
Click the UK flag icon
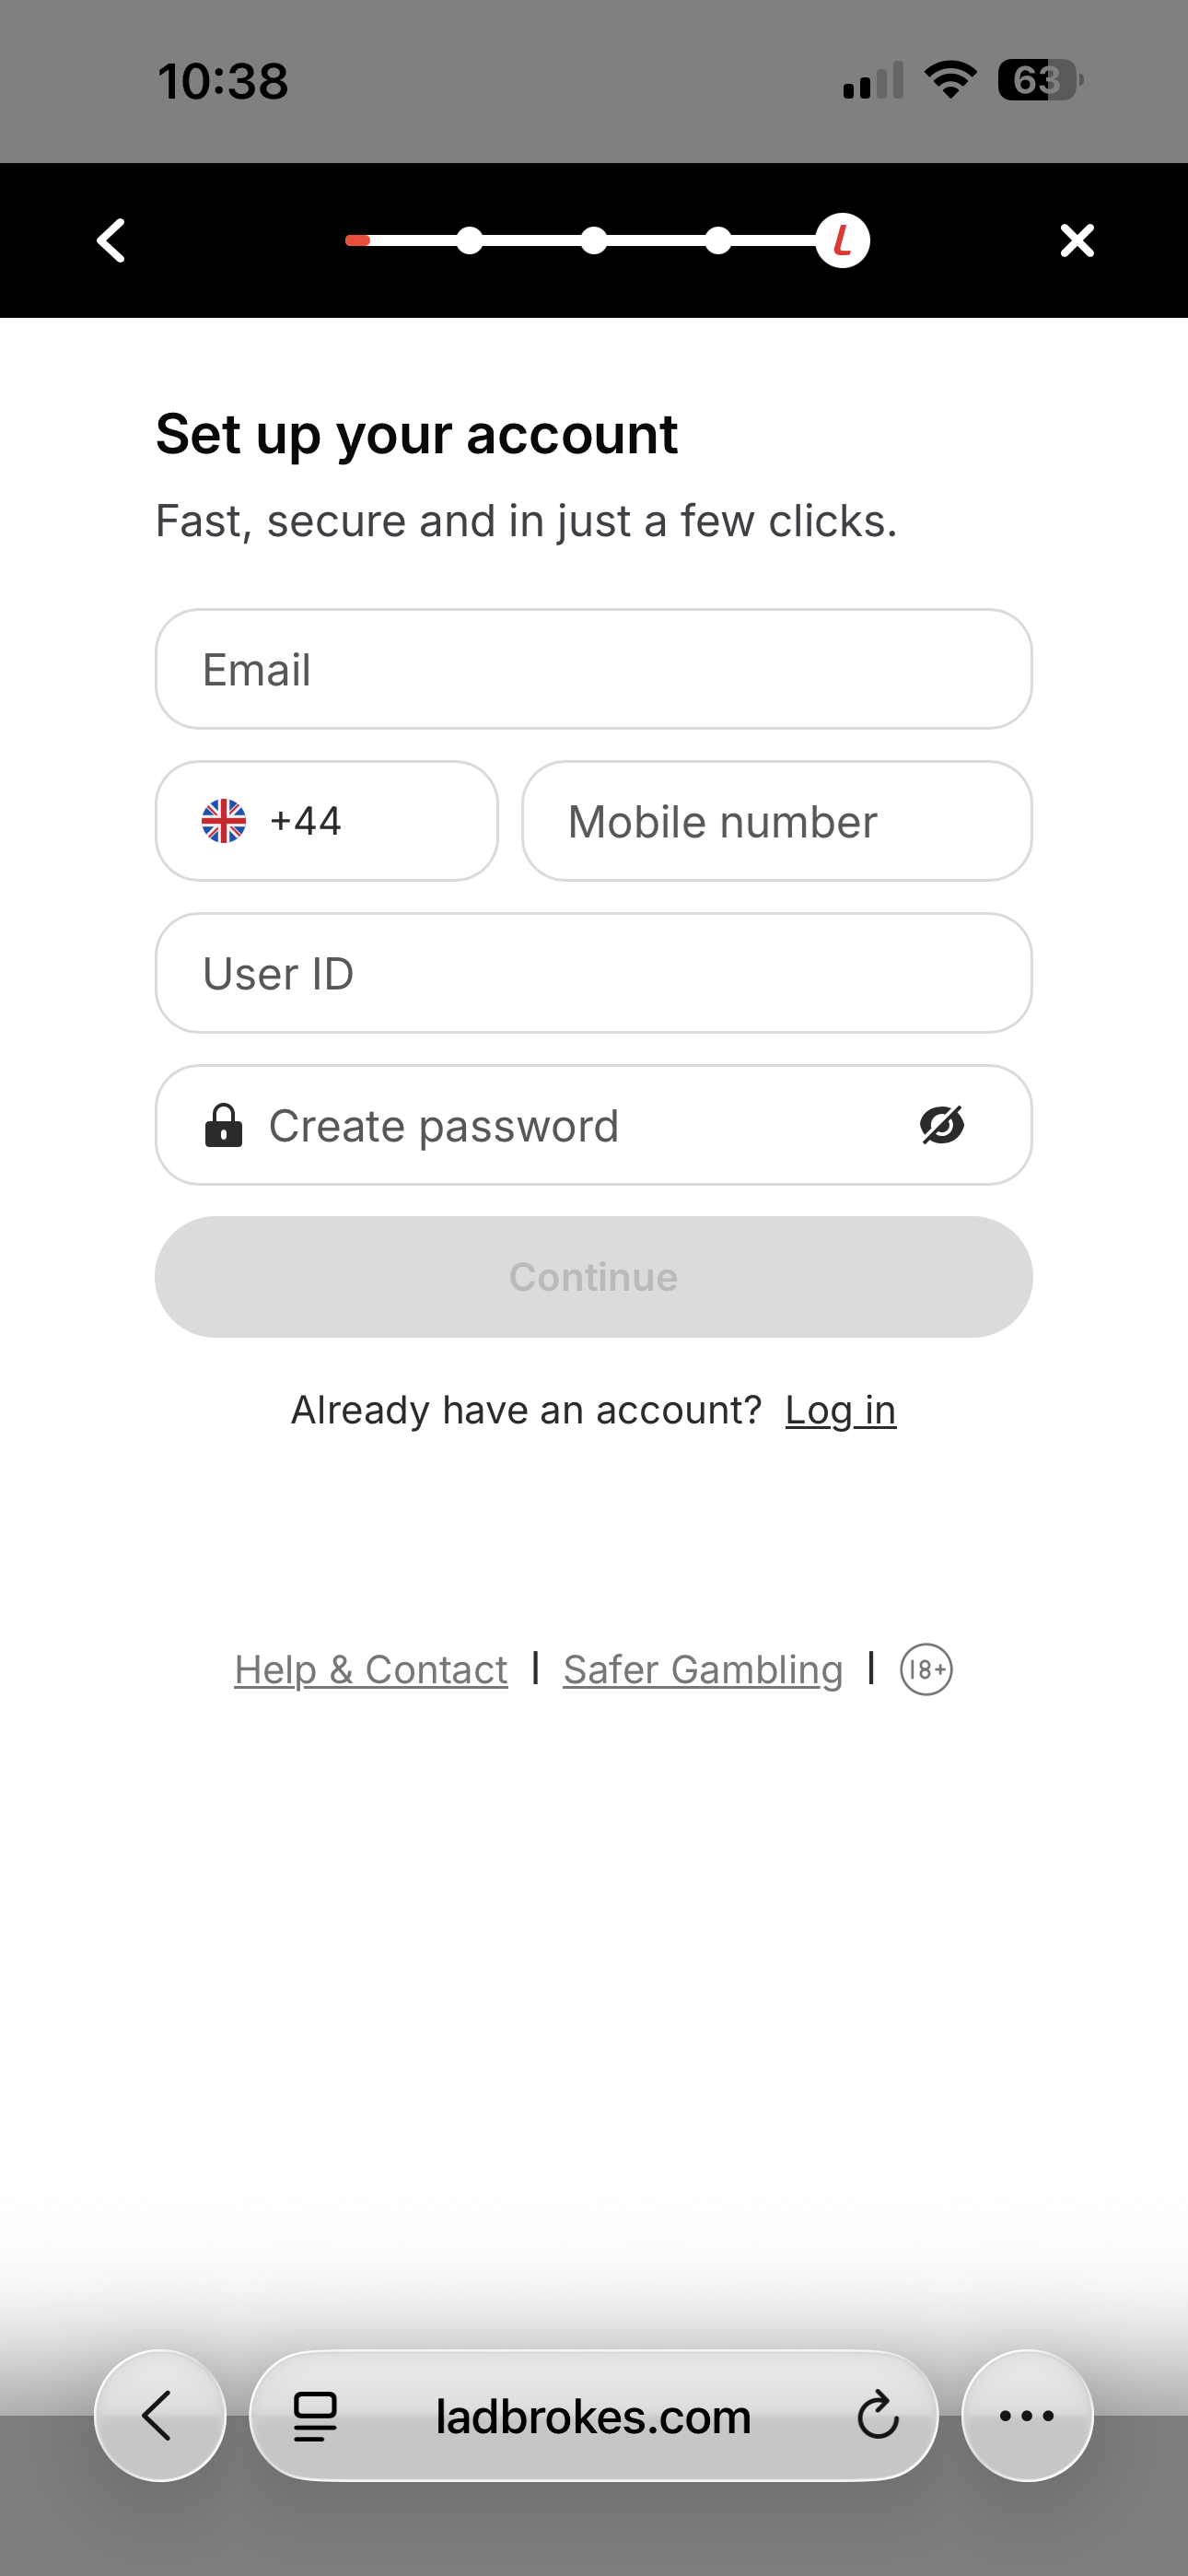pyautogui.click(x=223, y=821)
